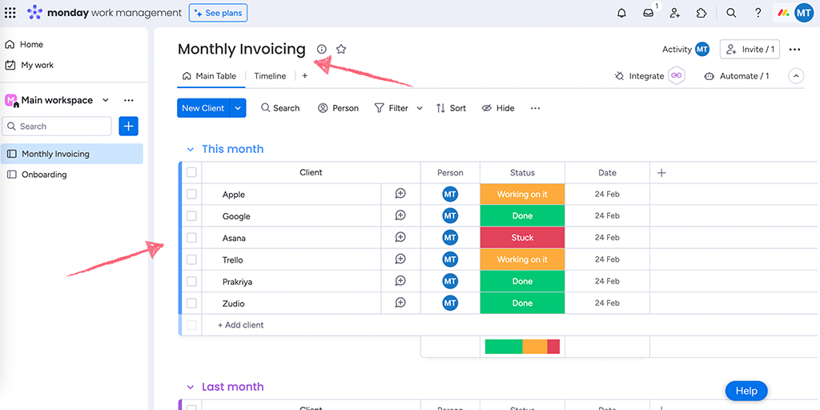Image resolution: width=820 pixels, height=410 pixels.
Task: Change Asana status Stuck cell
Action: pyautogui.click(x=522, y=237)
